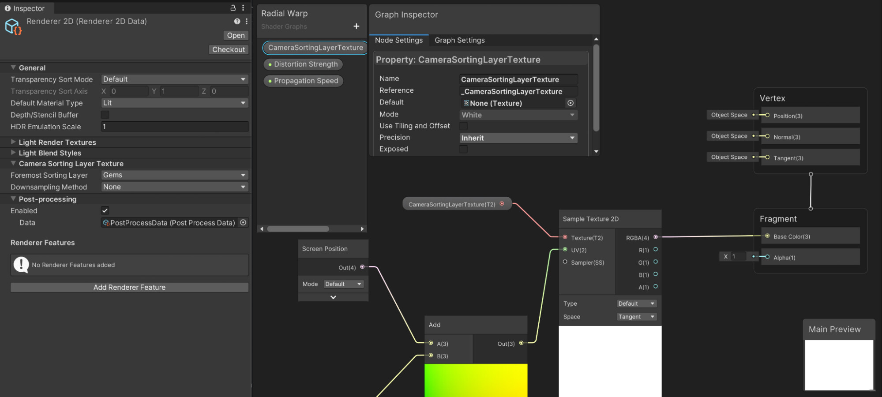882x397 pixels.
Task: Open the Renderer 2D help icon
Action: click(237, 21)
